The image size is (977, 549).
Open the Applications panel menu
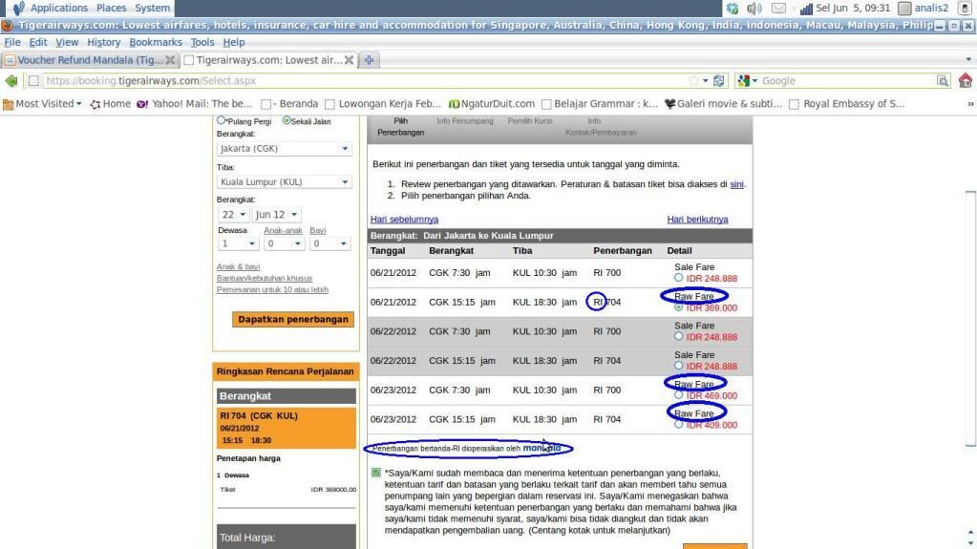(59, 8)
